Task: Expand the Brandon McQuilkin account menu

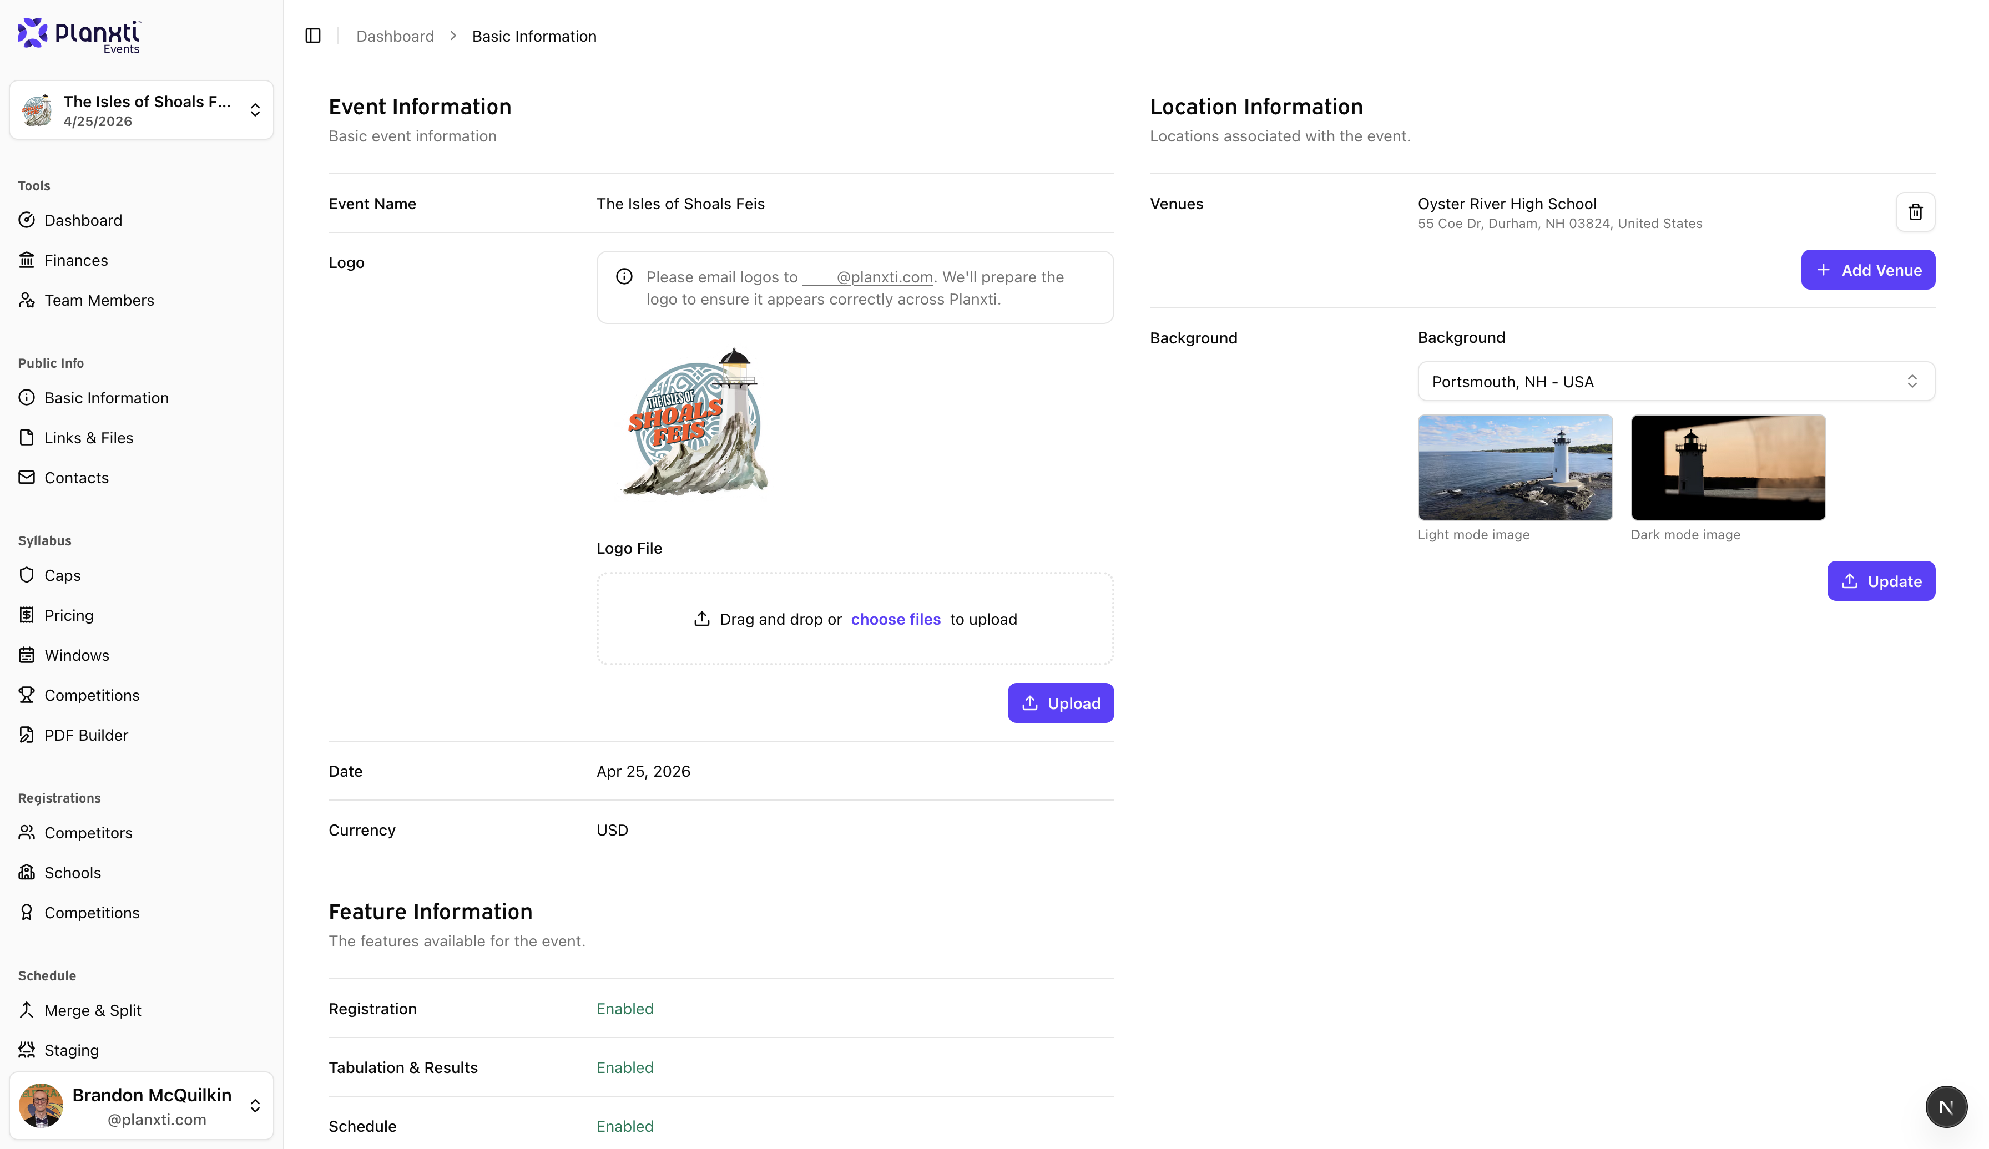Action: click(x=255, y=1106)
